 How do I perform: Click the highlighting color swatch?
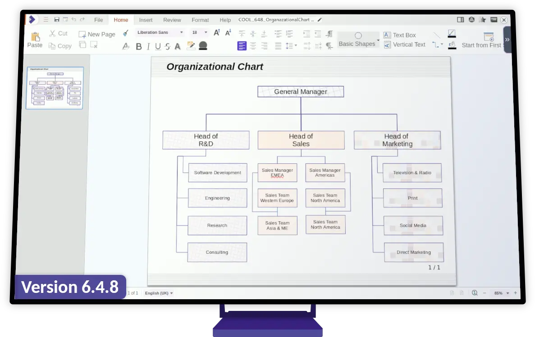[191, 45]
